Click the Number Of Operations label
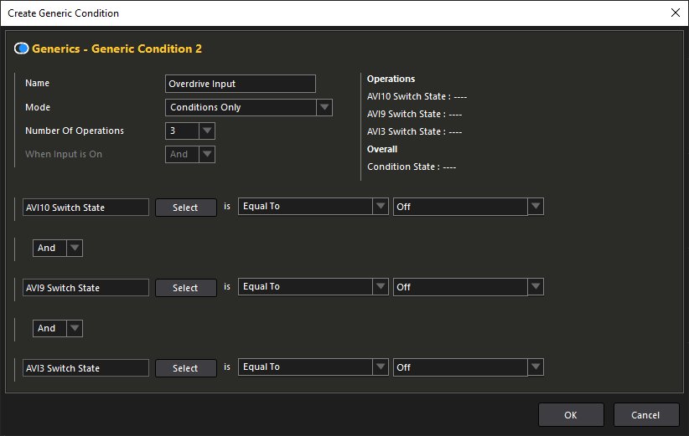 (x=75, y=131)
